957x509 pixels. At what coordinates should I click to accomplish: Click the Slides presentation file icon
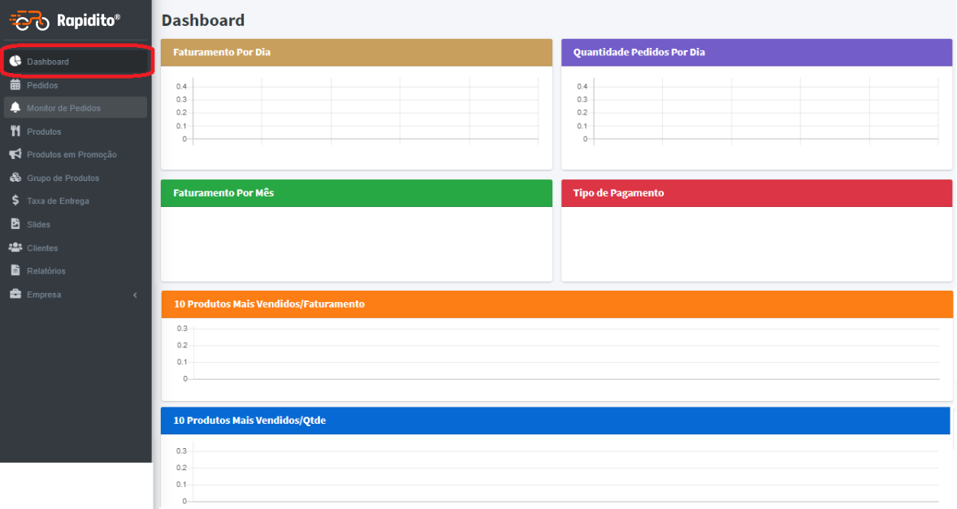(x=15, y=224)
